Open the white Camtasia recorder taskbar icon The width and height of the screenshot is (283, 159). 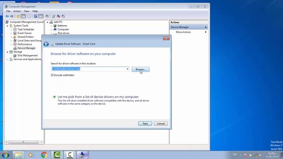point(70,155)
